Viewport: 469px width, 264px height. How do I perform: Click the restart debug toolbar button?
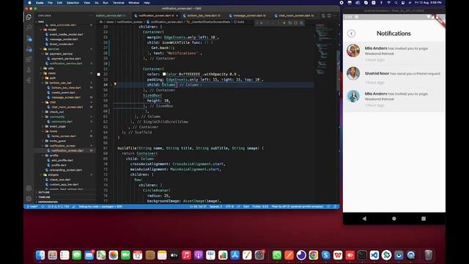pos(290,23)
